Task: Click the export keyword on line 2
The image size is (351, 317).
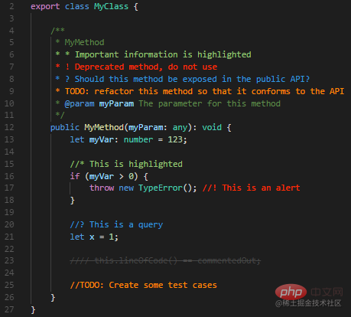Action: pos(45,6)
